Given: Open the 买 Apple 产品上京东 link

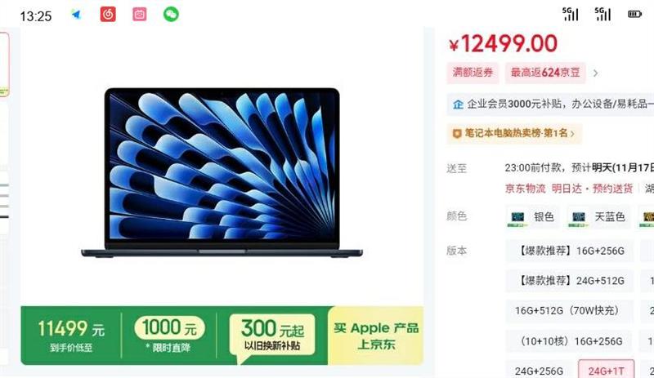Looking at the screenshot, I should point(376,336).
